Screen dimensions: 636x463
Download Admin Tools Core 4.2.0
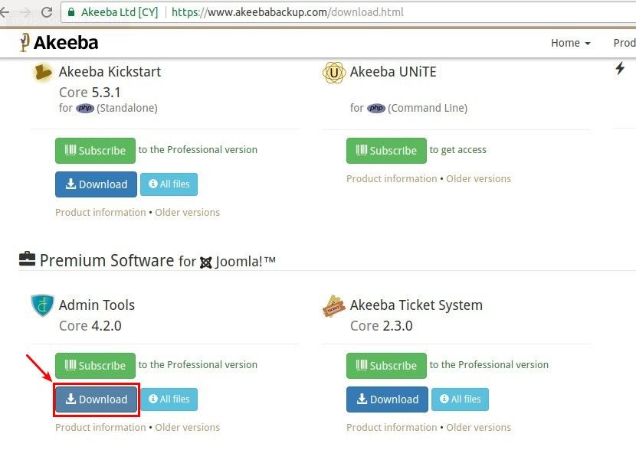[x=96, y=399]
